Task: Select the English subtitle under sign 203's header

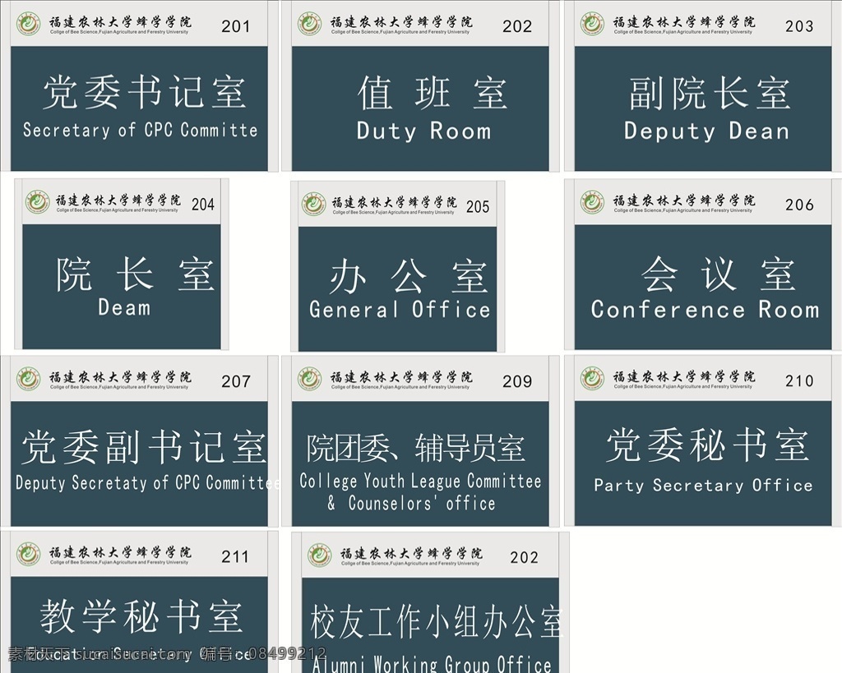Action: click(x=683, y=32)
